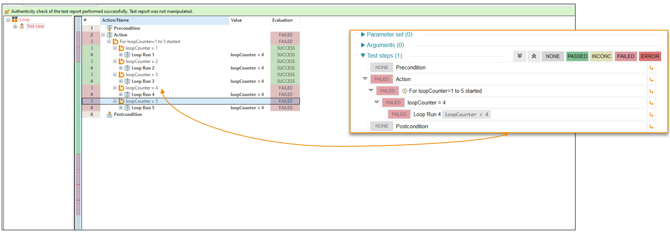Click the Evaluation column header

(282, 20)
